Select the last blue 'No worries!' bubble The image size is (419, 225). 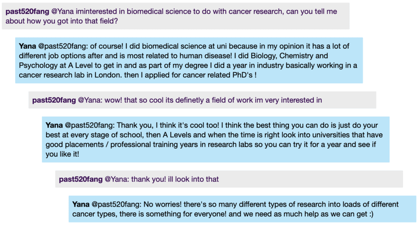[242, 209]
